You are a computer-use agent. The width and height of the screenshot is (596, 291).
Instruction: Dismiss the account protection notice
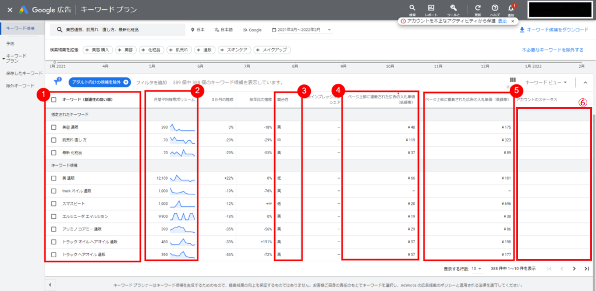[513, 22]
